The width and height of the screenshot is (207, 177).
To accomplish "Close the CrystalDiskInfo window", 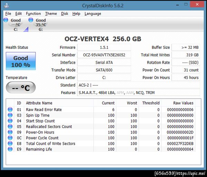I will tap(197, 4).
